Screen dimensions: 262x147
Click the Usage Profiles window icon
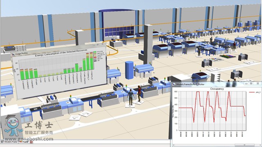tap(13, 54)
